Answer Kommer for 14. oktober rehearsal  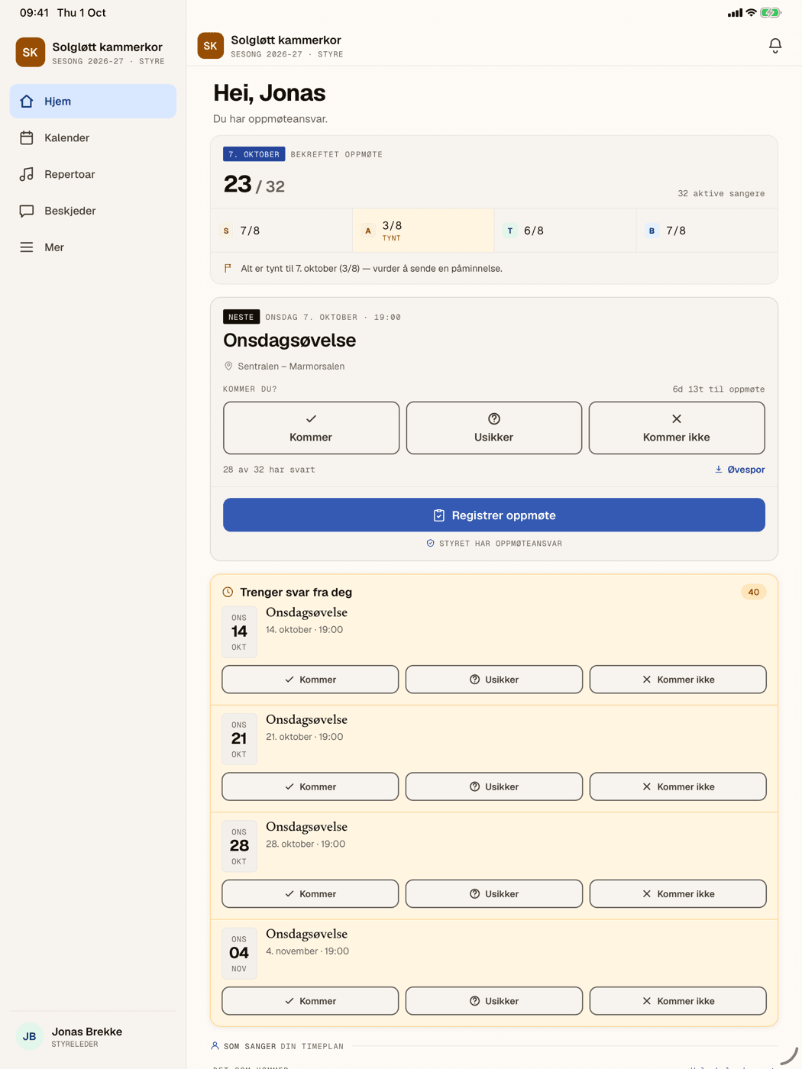[310, 680]
